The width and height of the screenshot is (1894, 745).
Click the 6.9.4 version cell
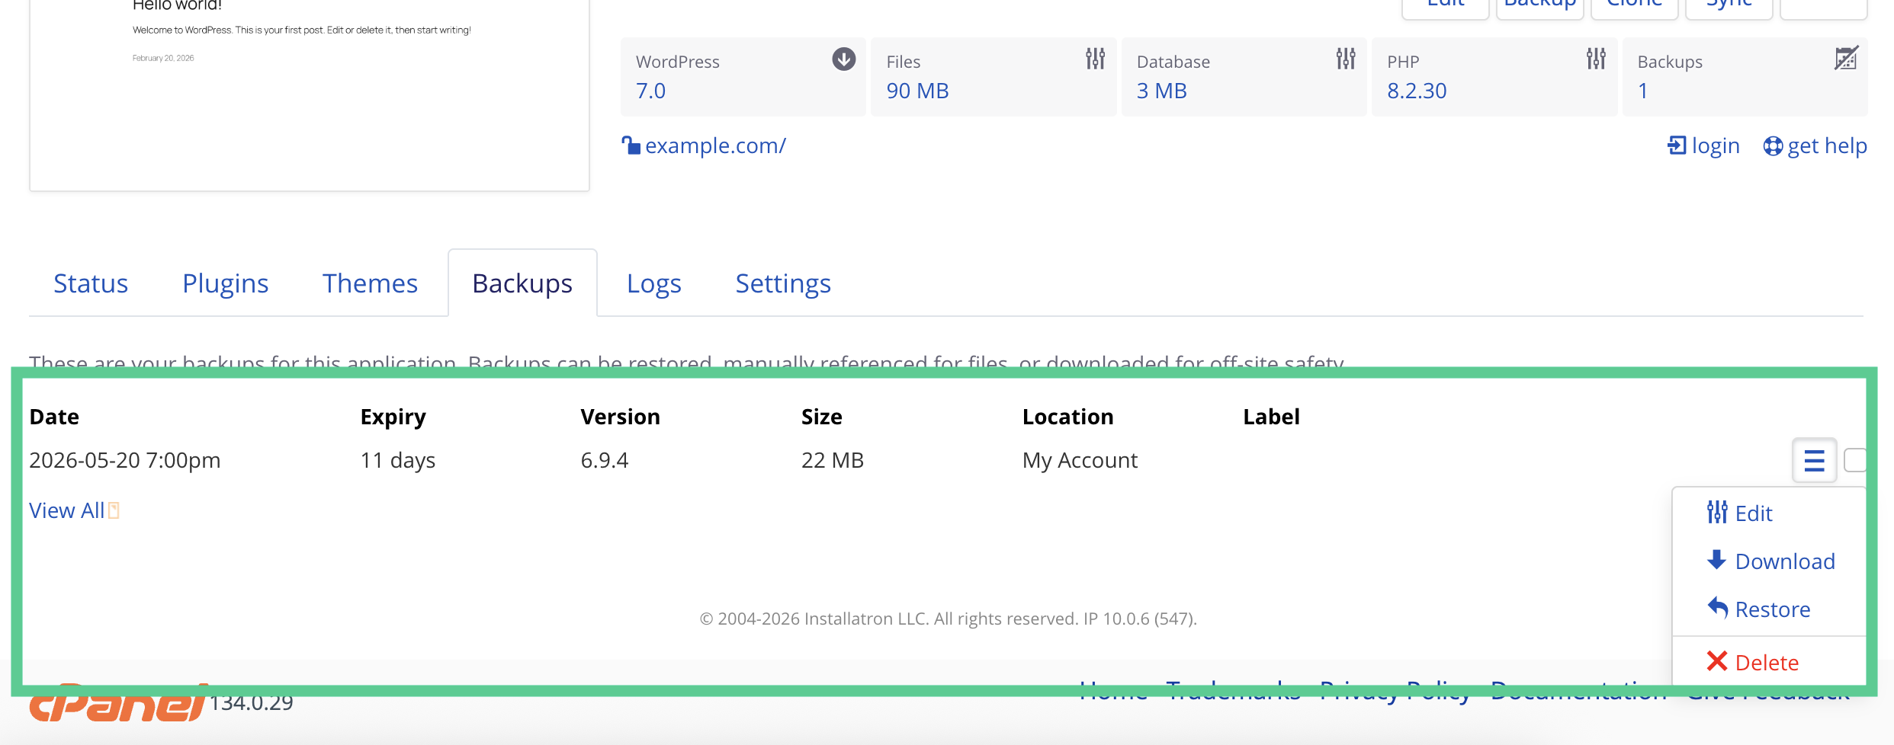[604, 460]
